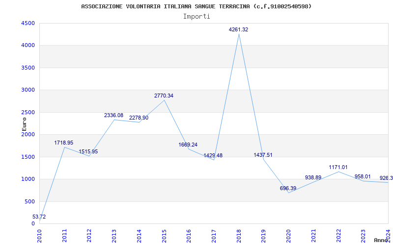The height and width of the screenshot is (245, 393).
Task: Click the 1669.24 data label
Action: point(188,145)
